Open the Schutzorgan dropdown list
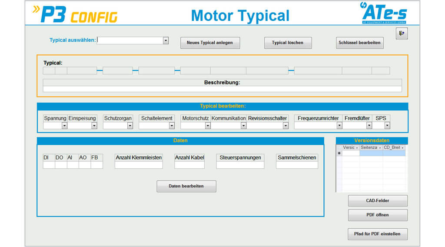This screenshot has height=247, width=445. [x=130, y=126]
